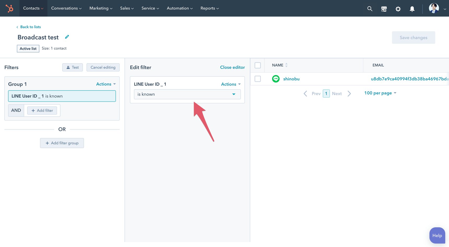This screenshot has width=449, height=247.
Task: Select page 1 in pagination
Action: [x=326, y=93]
